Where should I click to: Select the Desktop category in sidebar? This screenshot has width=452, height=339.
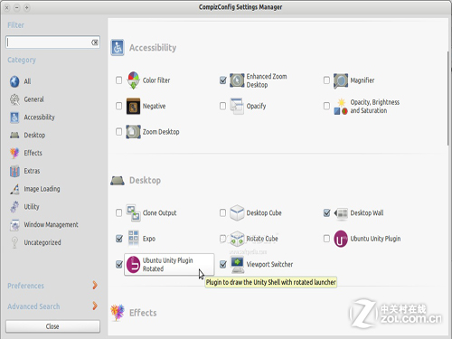(34, 136)
